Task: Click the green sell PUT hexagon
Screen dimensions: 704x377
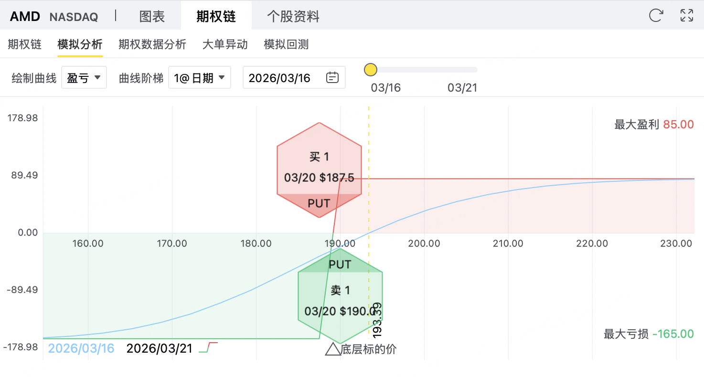Action: coord(340,296)
